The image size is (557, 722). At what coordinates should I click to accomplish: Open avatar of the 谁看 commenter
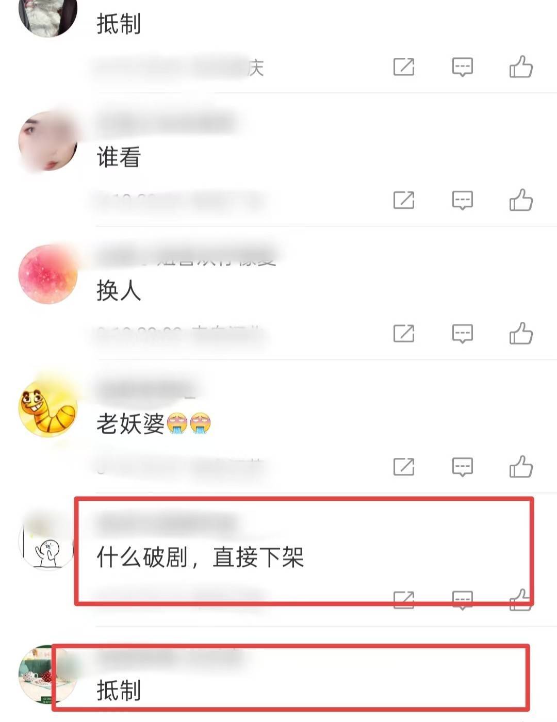(x=48, y=141)
